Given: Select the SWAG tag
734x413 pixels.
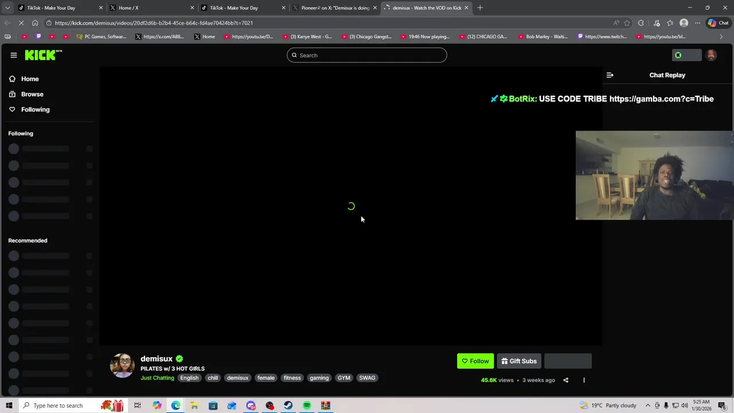Looking at the screenshot, I should point(367,378).
